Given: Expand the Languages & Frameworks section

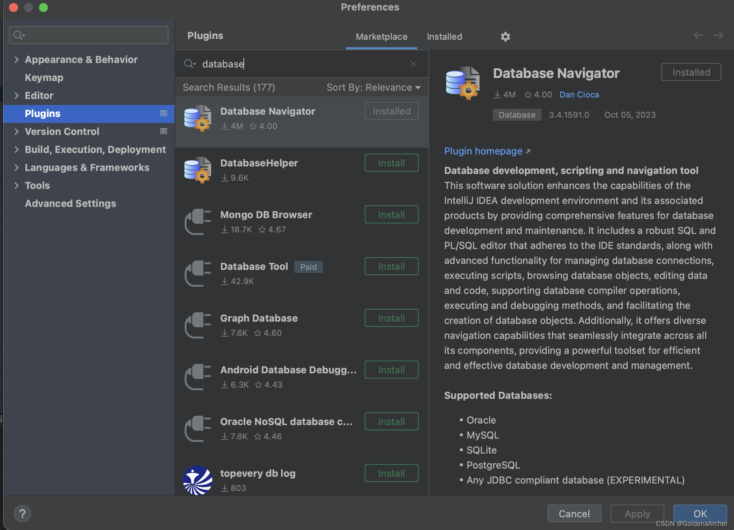Looking at the screenshot, I should pos(16,167).
